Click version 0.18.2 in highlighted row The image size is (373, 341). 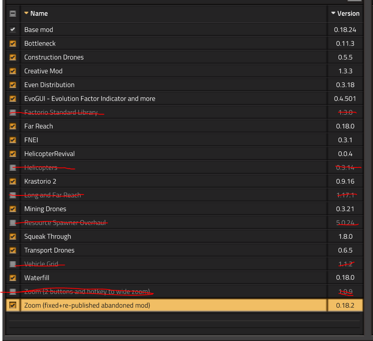[345, 305]
